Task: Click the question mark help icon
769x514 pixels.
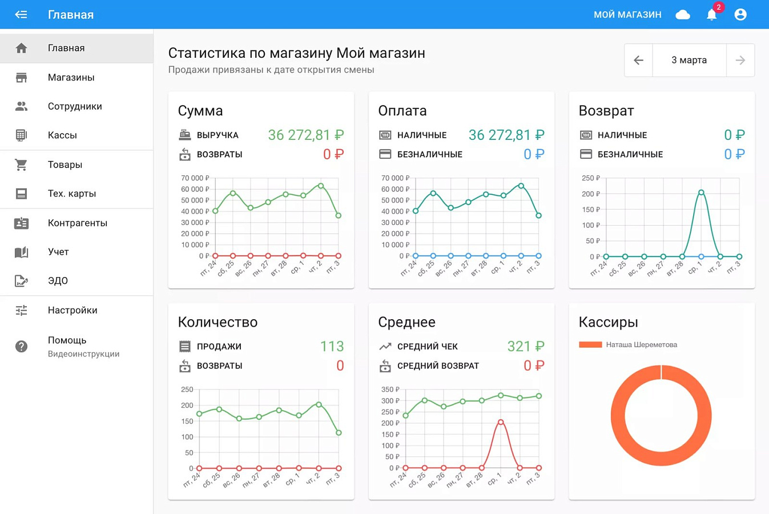Action: pyautogui.click(x=21, y=346)
